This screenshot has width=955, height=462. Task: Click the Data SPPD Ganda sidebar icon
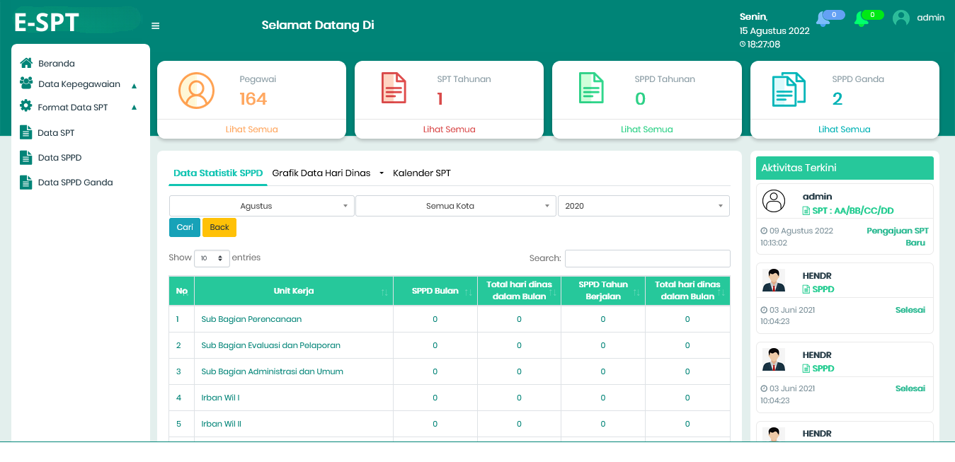pos(26,183)
